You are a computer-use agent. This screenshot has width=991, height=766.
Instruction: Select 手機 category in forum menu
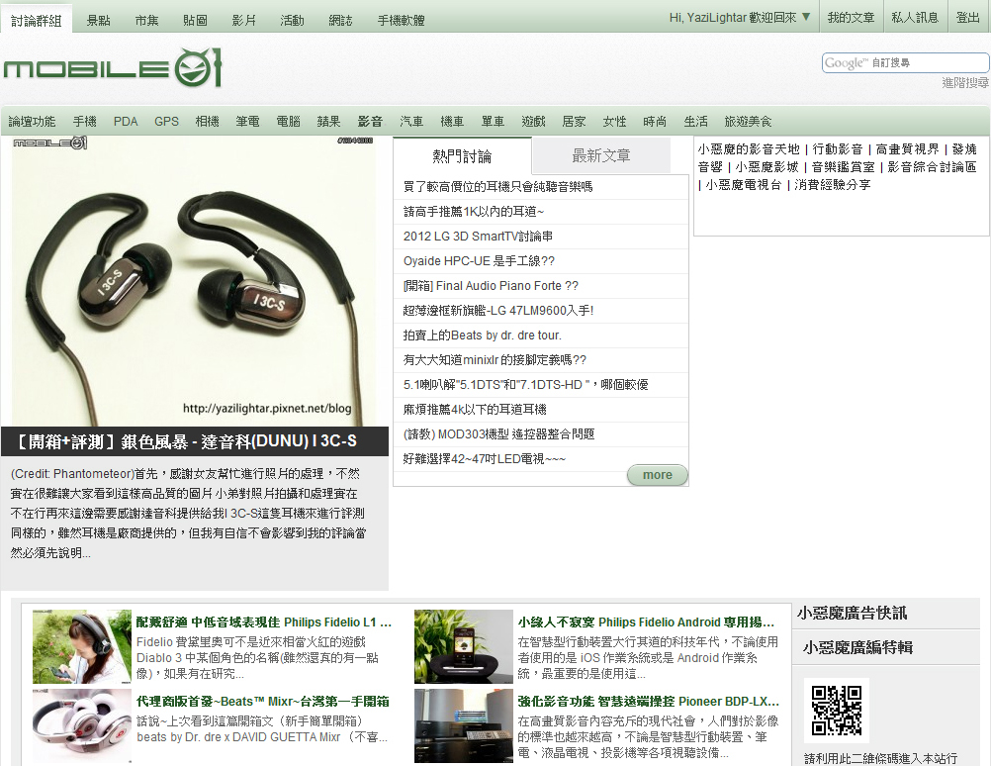85,122
